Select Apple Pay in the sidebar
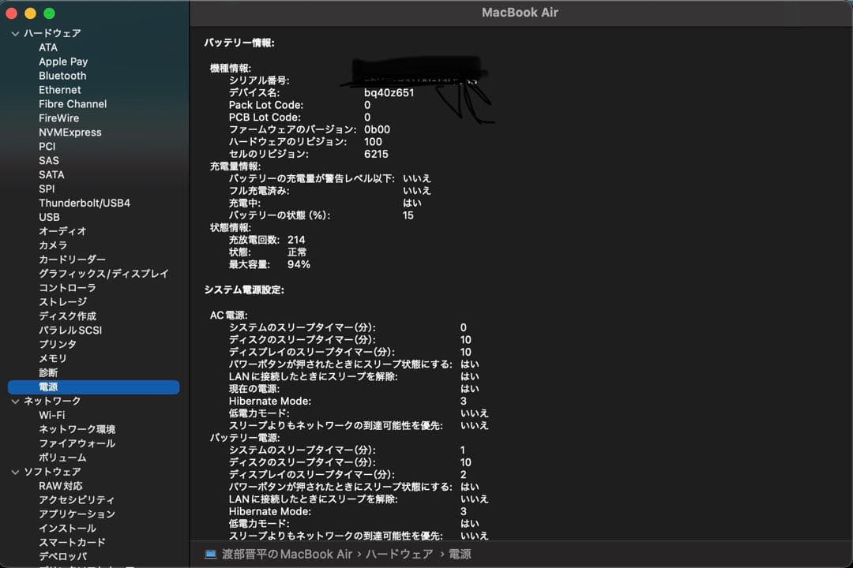This screenshot has height=568, width=853. pyautogui.click(x=63, y=62)
